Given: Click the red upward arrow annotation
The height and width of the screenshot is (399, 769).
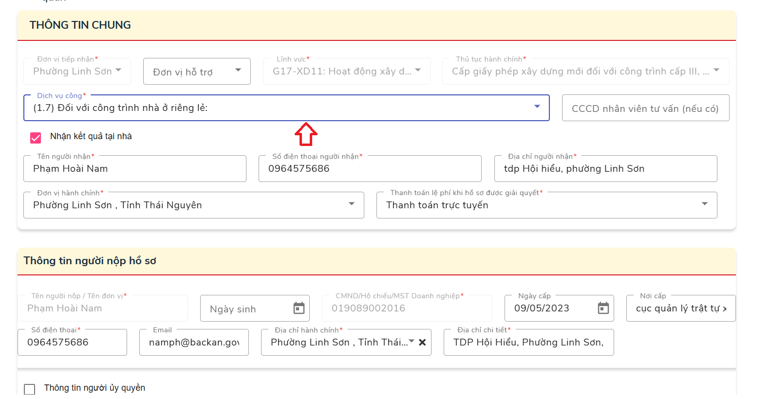Looking at the screenshot, I should (306, 134).
